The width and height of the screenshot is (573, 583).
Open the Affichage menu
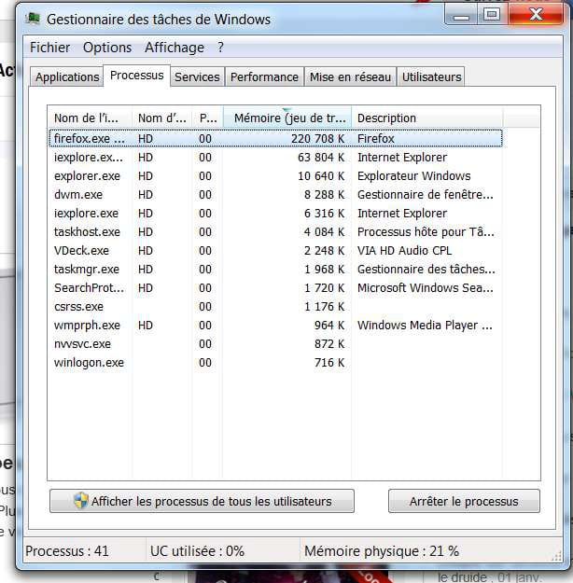click(175, 48)
